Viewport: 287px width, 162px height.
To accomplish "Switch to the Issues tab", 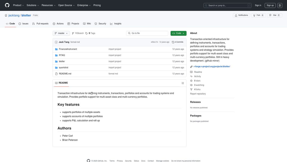I will coord(23,24).
